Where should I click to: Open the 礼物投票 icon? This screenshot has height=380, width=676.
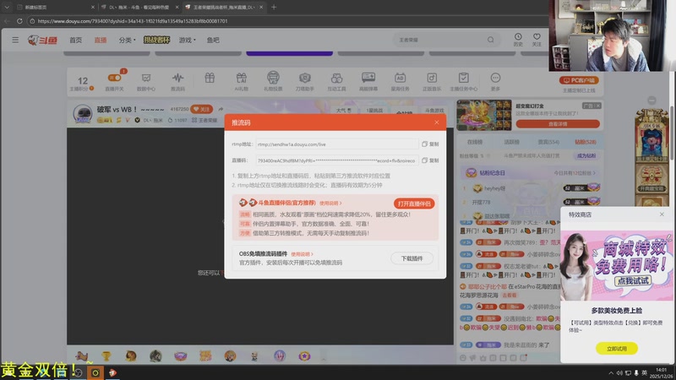coord(273,81)
